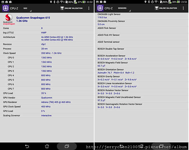Tap the Back navigation button on the left screen
This screenshot has width=189, height=150.
tap(27, 146)
